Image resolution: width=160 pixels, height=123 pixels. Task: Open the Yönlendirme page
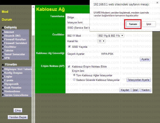[12, 91]
